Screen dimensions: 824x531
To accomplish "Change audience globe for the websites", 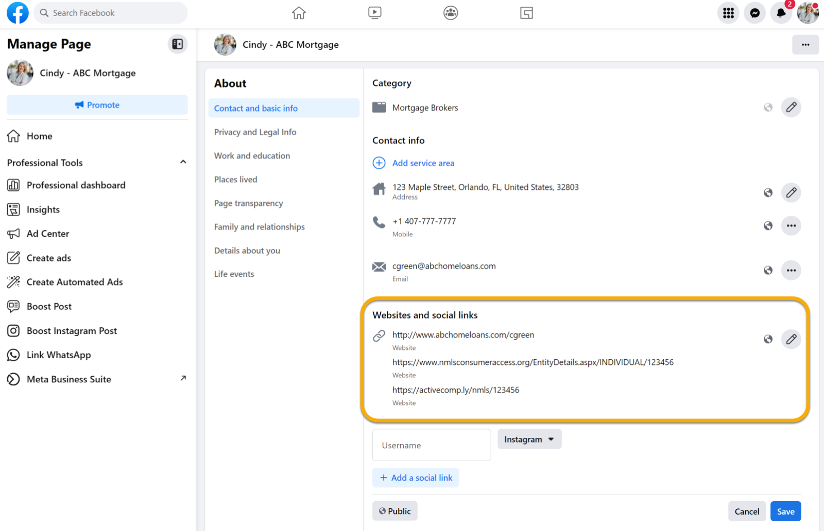I will [768, 339].
